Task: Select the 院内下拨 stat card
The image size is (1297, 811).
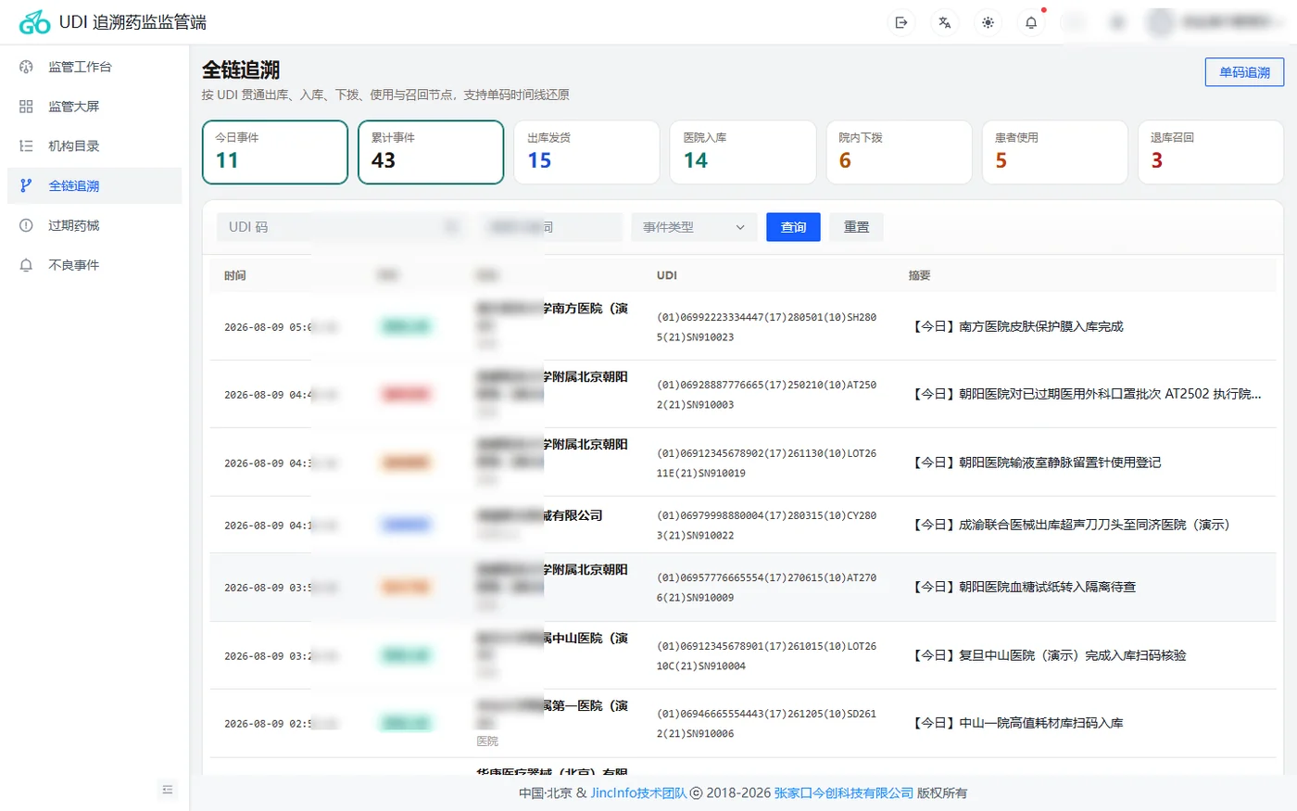Action: (x=899, y=152)
